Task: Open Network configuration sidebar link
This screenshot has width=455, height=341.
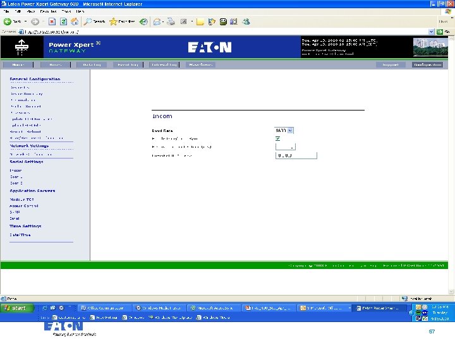Action: coord(31,154)
